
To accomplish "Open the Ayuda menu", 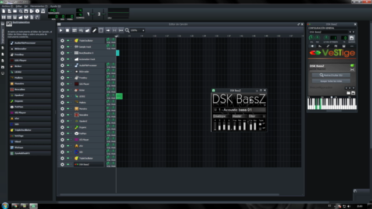I will click(x=55, y=6).
